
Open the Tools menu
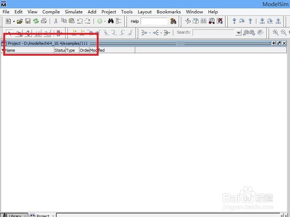coord(127,12)
